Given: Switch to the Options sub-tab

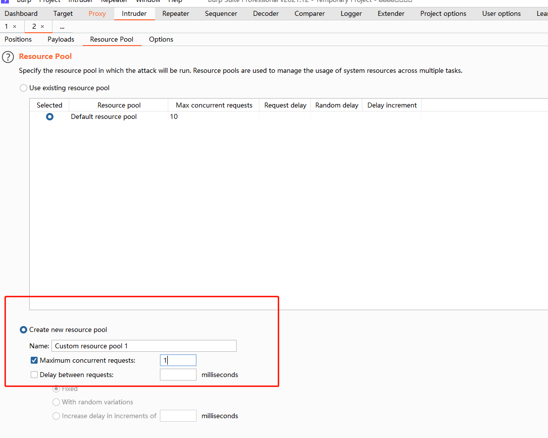Looking at the screenshot, I should 161,39.
